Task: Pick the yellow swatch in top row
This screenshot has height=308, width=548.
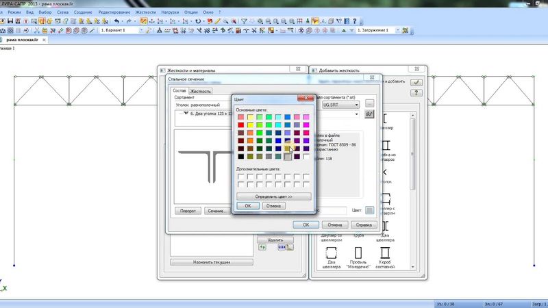Action: (x=250, y=118)
